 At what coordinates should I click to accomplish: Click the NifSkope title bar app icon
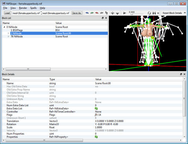point(4,4)
